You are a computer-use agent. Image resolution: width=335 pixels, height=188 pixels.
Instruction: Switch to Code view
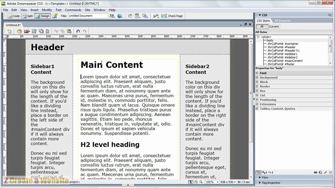pyautogui.click(x=14, y=16)
